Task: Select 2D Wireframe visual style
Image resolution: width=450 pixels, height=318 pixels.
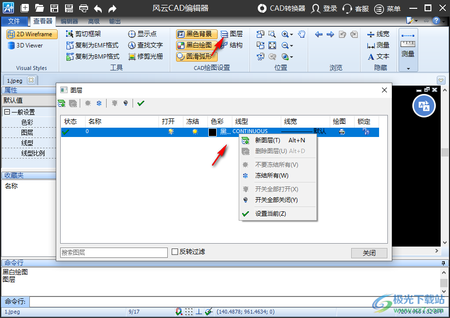Action: pyautogui.click(x=32, y=34)
